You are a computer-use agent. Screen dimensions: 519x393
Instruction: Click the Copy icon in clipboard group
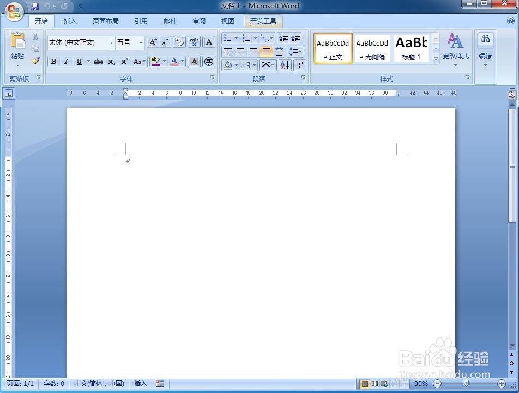pyautogui.click(x=35, y=48)
